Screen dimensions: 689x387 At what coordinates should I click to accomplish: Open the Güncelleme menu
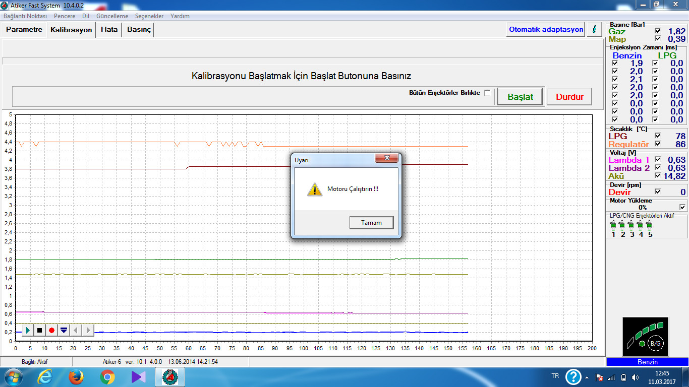coord(112,16)
